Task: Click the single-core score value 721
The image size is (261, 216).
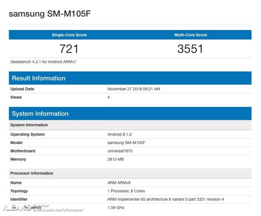Action: pyautogui.click(x=69, y=49)
